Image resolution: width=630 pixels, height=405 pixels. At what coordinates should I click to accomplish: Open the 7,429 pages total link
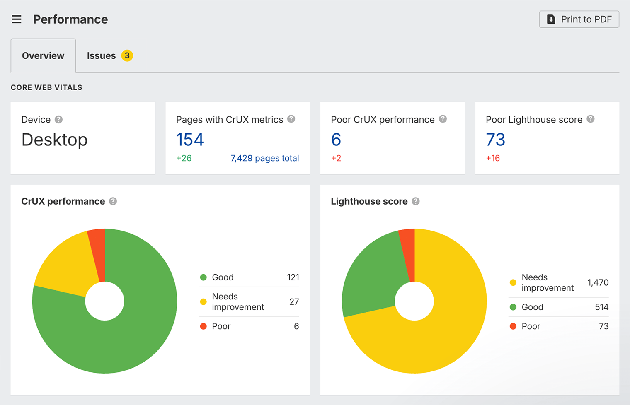[265, 158]
